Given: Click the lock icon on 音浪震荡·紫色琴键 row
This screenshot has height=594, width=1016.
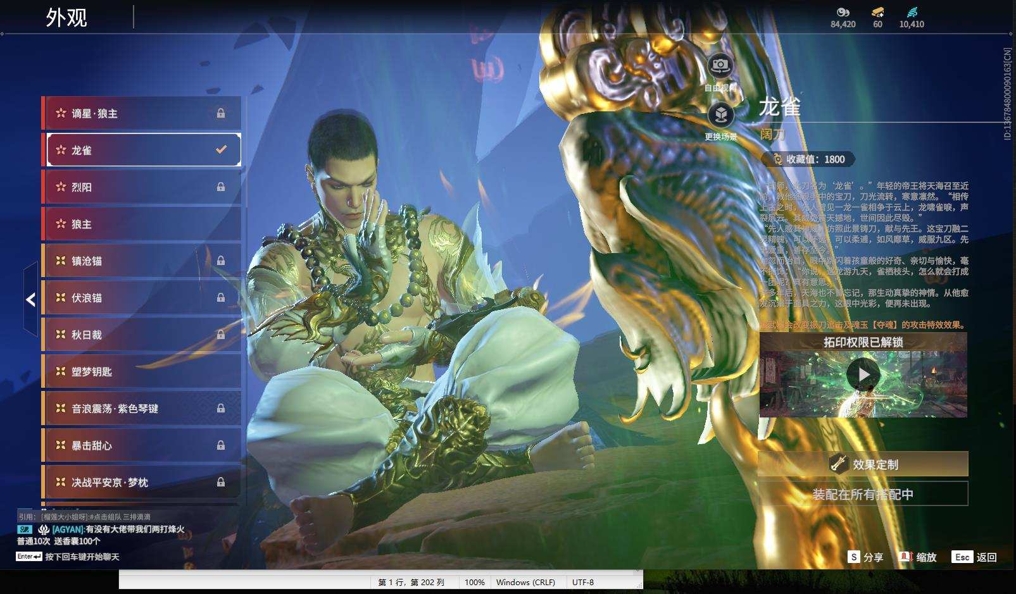Looking at the screenshot, I should pyautogui.click(x=221, y=408).
